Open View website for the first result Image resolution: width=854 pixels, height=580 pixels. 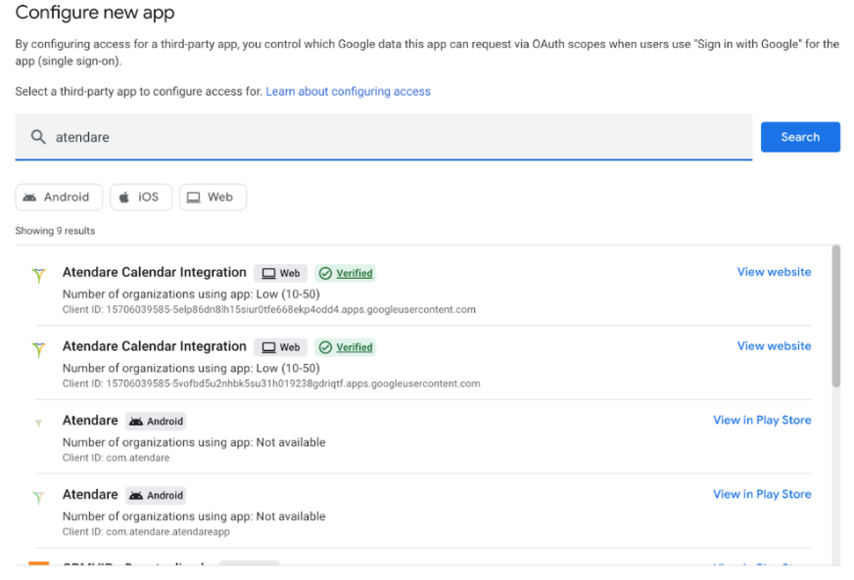(774, 272)
